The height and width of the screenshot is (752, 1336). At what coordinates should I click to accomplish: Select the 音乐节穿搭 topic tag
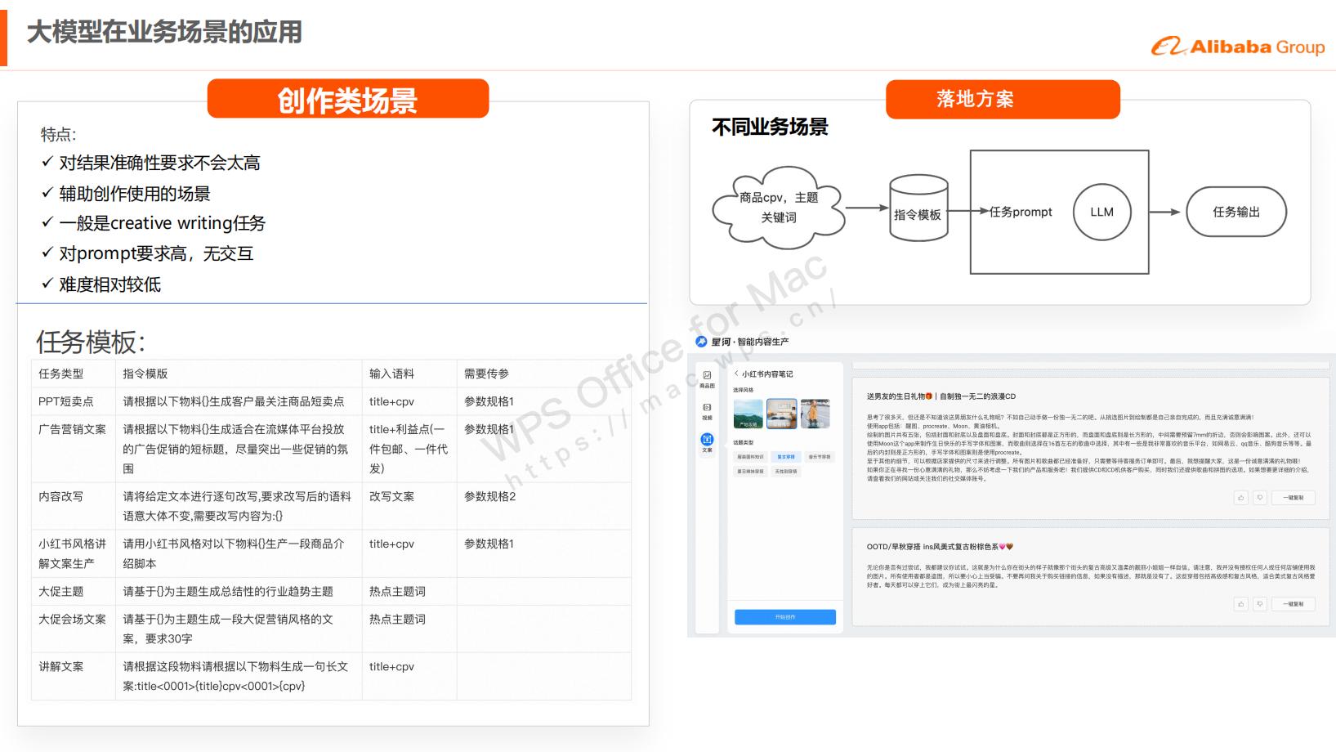coord(820,457)
